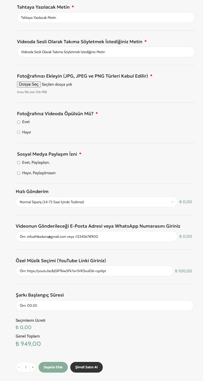Viewport: 203px width, 381px height.
Task: Increase quantity with plus button
Action: 33,367
